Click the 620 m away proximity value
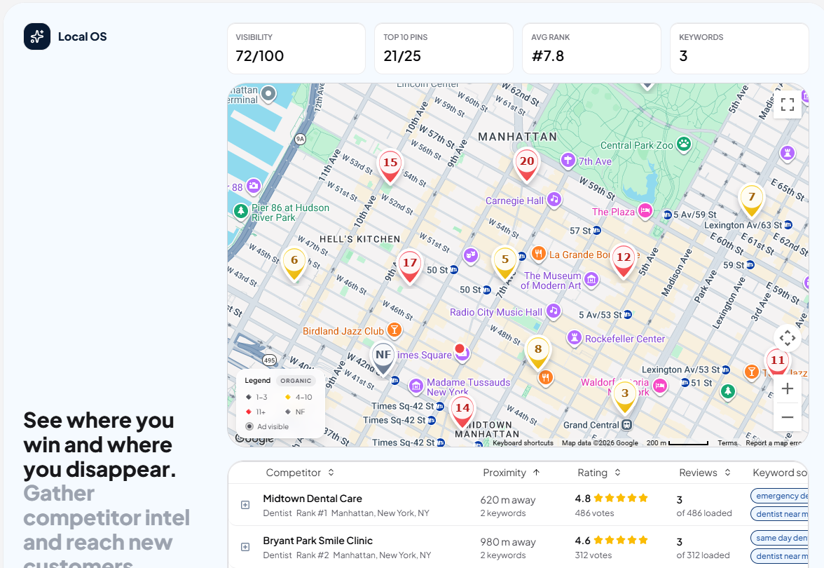Image resolution: width=824 pixels, height=568 pixels. coord(507,500)
